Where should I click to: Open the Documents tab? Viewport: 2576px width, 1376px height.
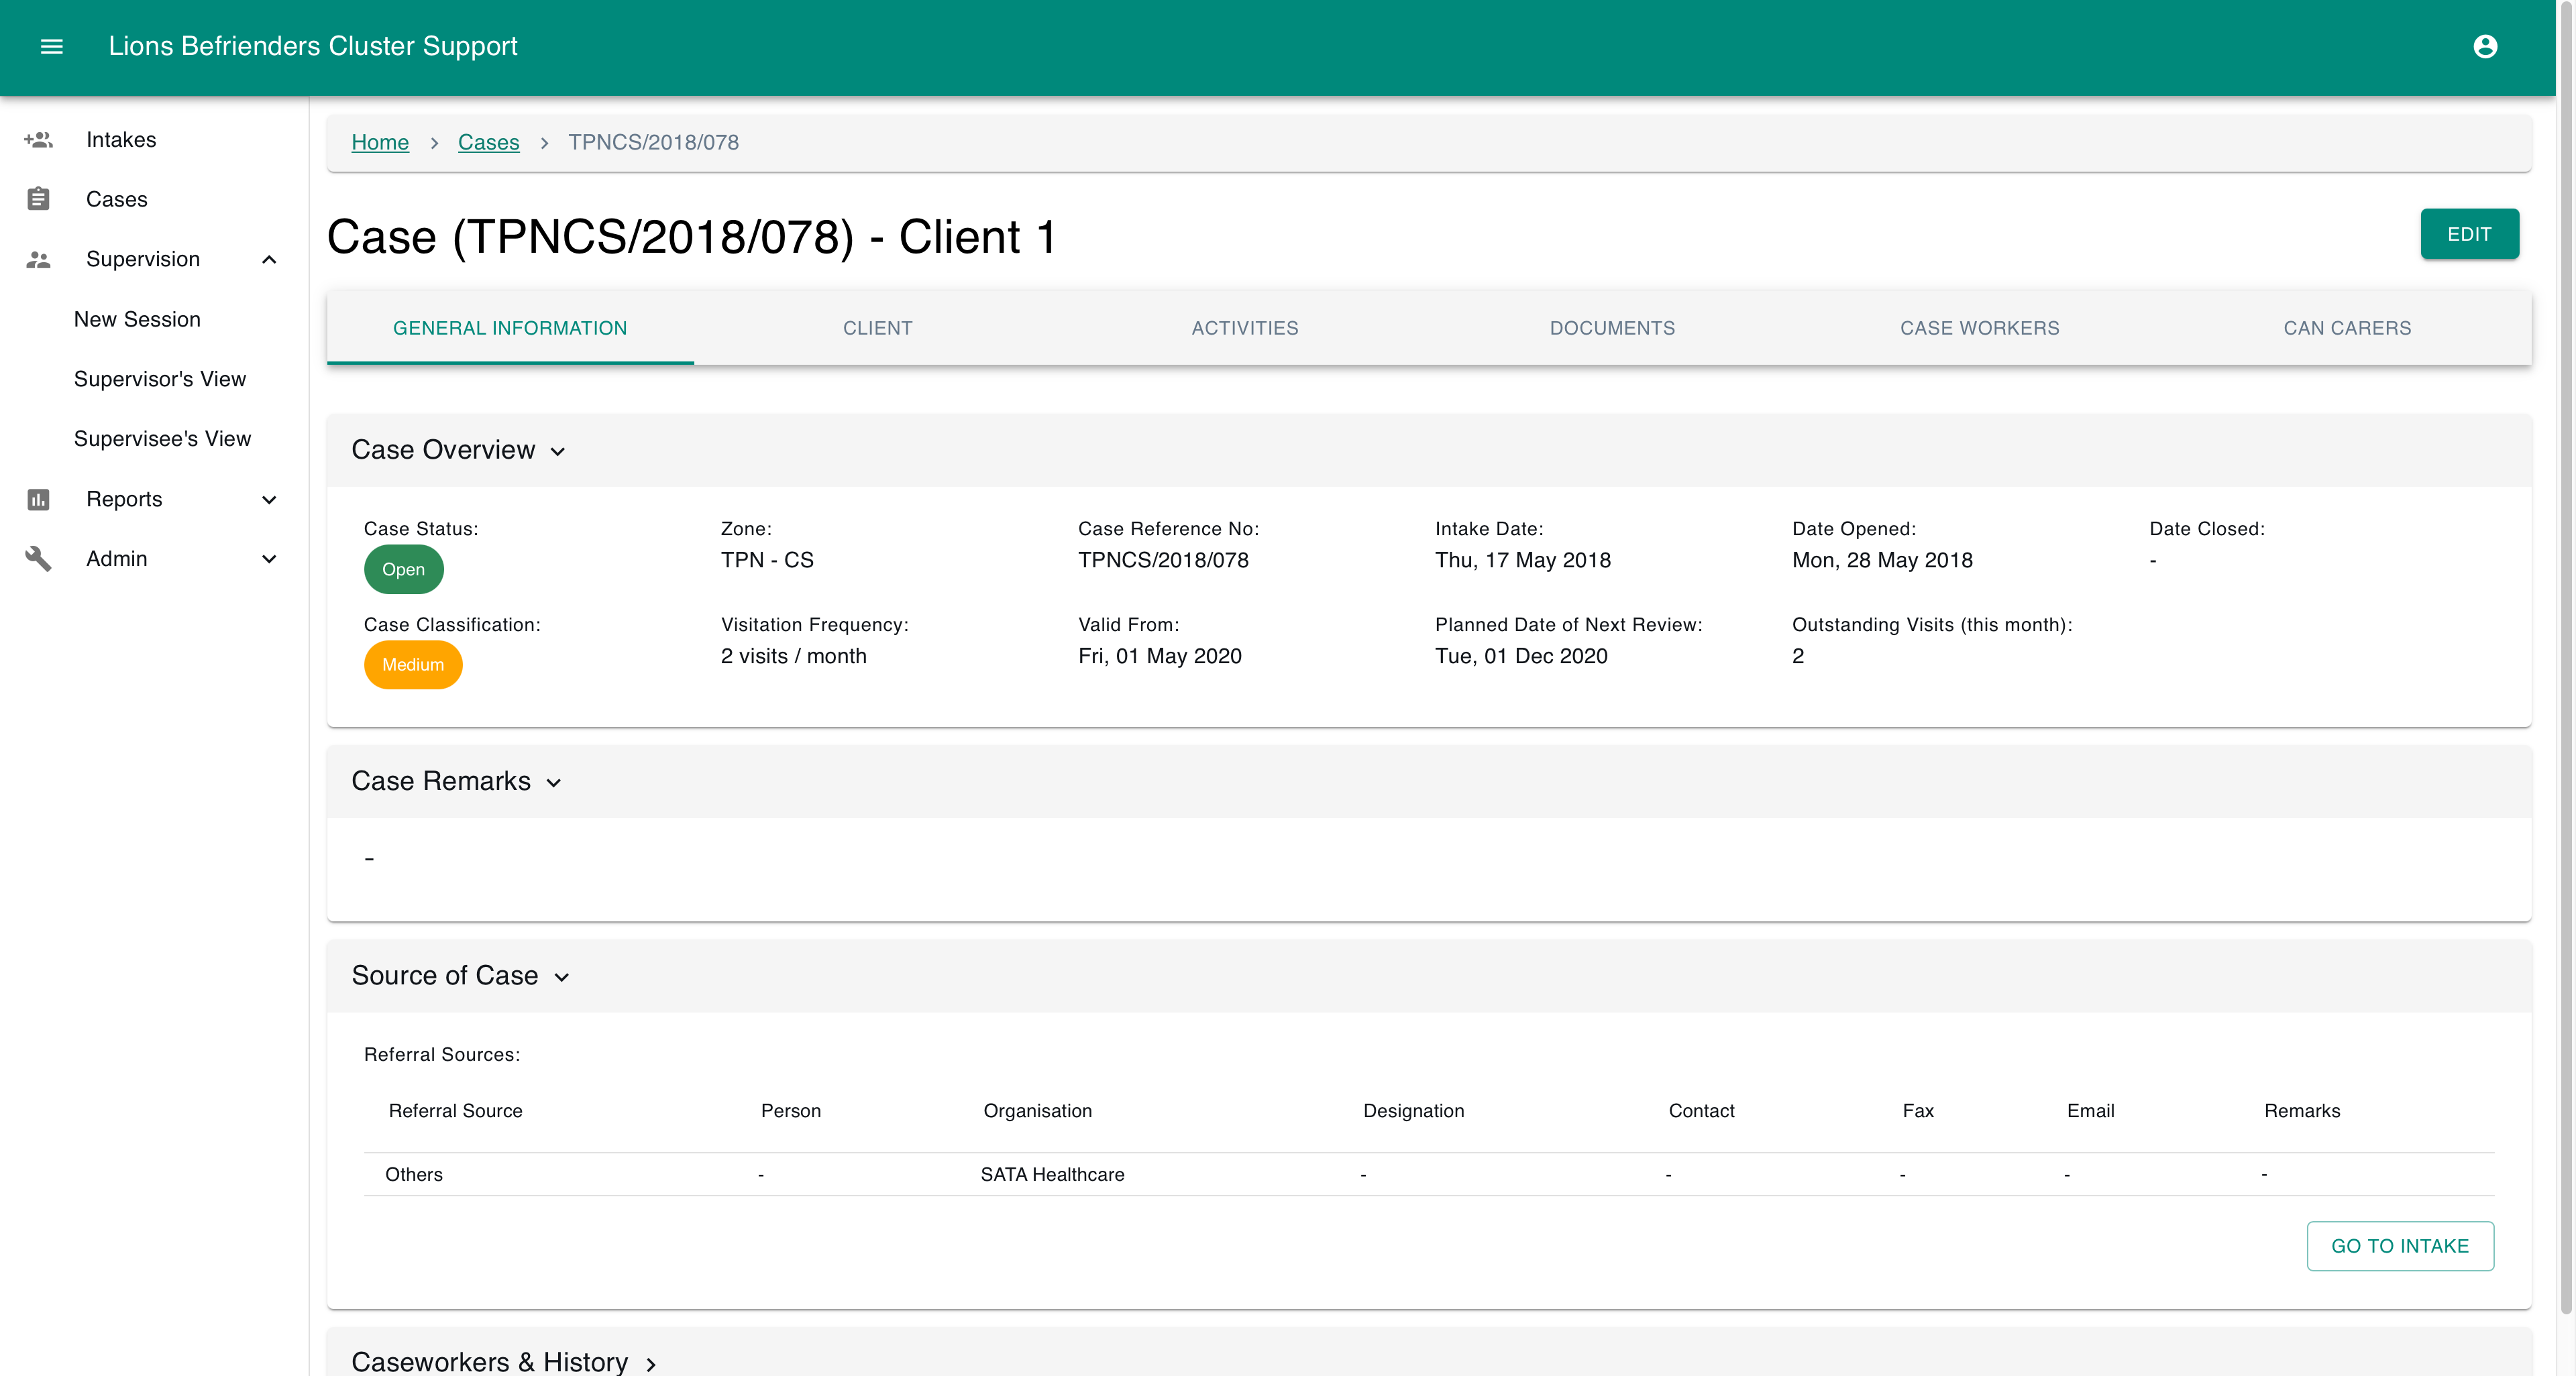pos(1612,328)
